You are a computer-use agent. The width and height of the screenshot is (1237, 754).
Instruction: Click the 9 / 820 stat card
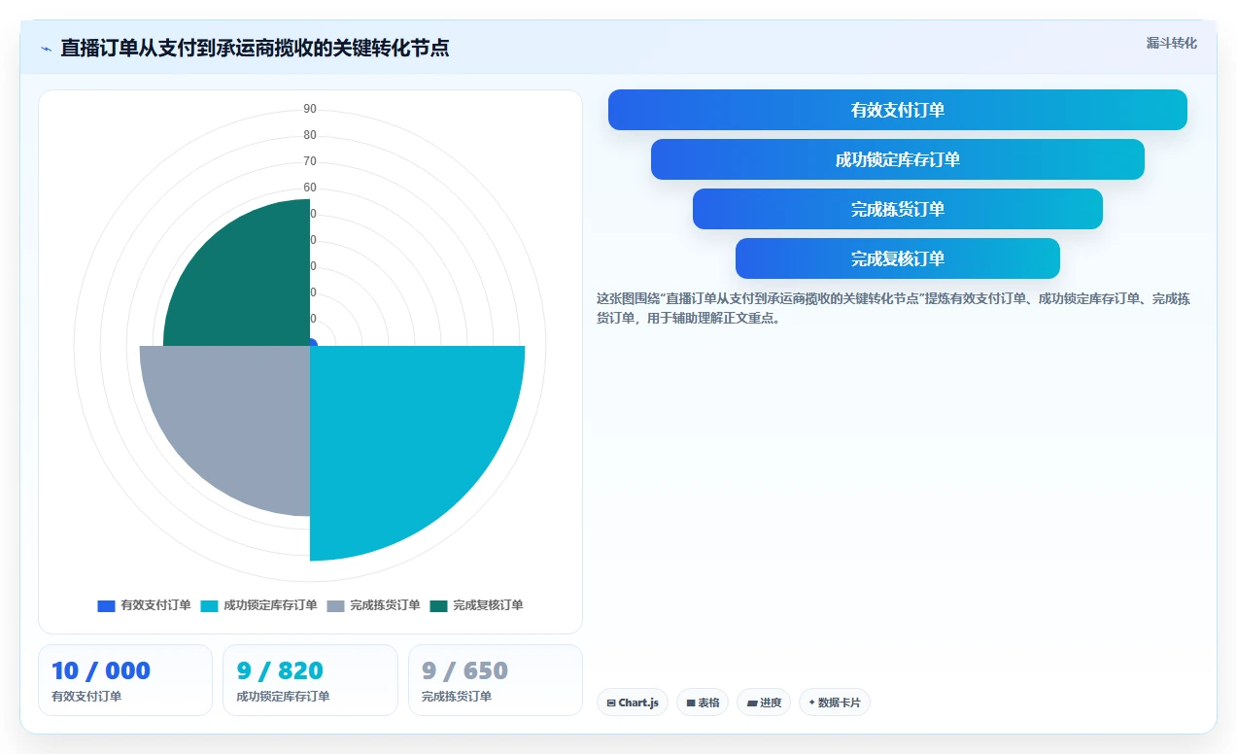310,680
